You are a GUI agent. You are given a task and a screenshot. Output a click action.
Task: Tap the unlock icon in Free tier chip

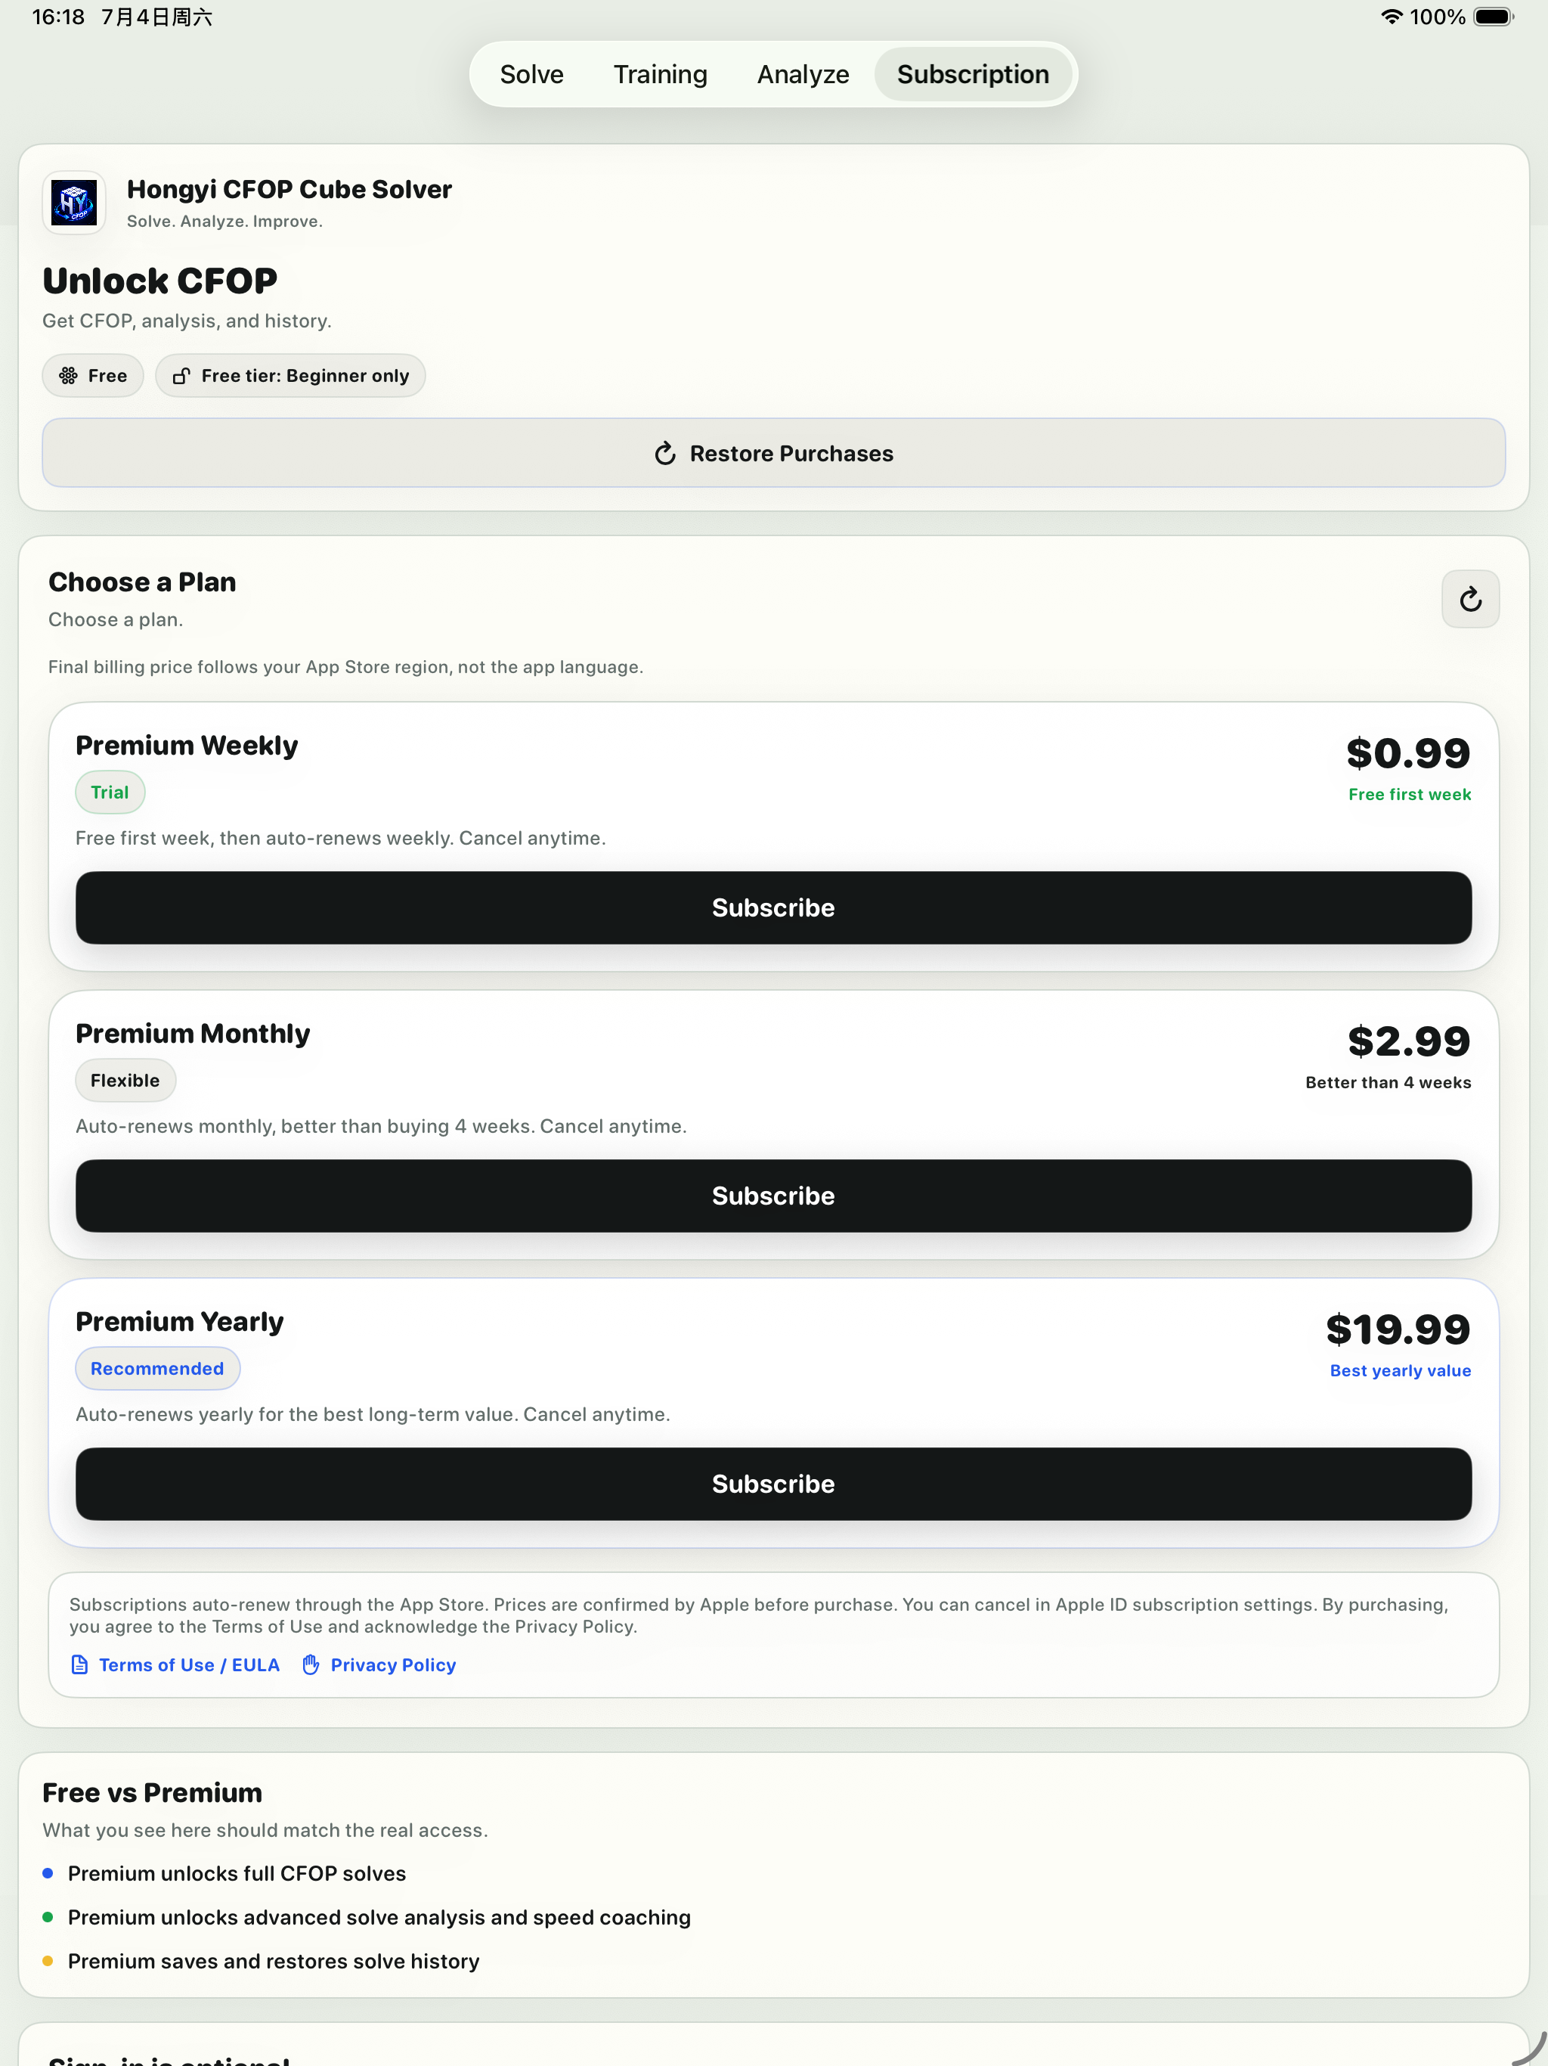pyautogui.click(x=181, y=376)
